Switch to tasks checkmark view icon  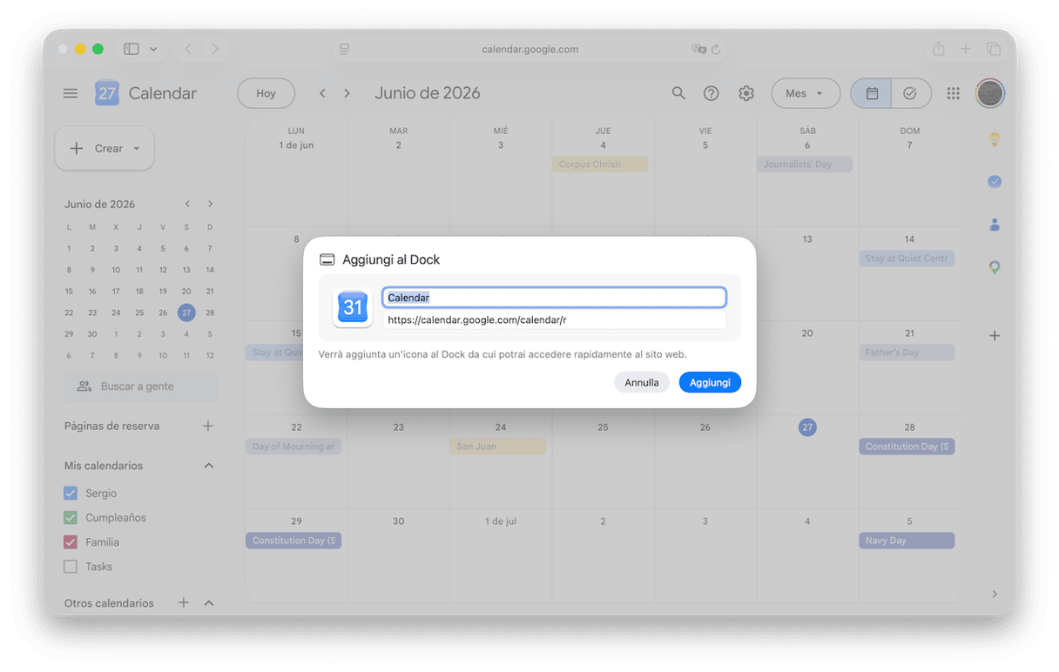(x=910, y=93)
